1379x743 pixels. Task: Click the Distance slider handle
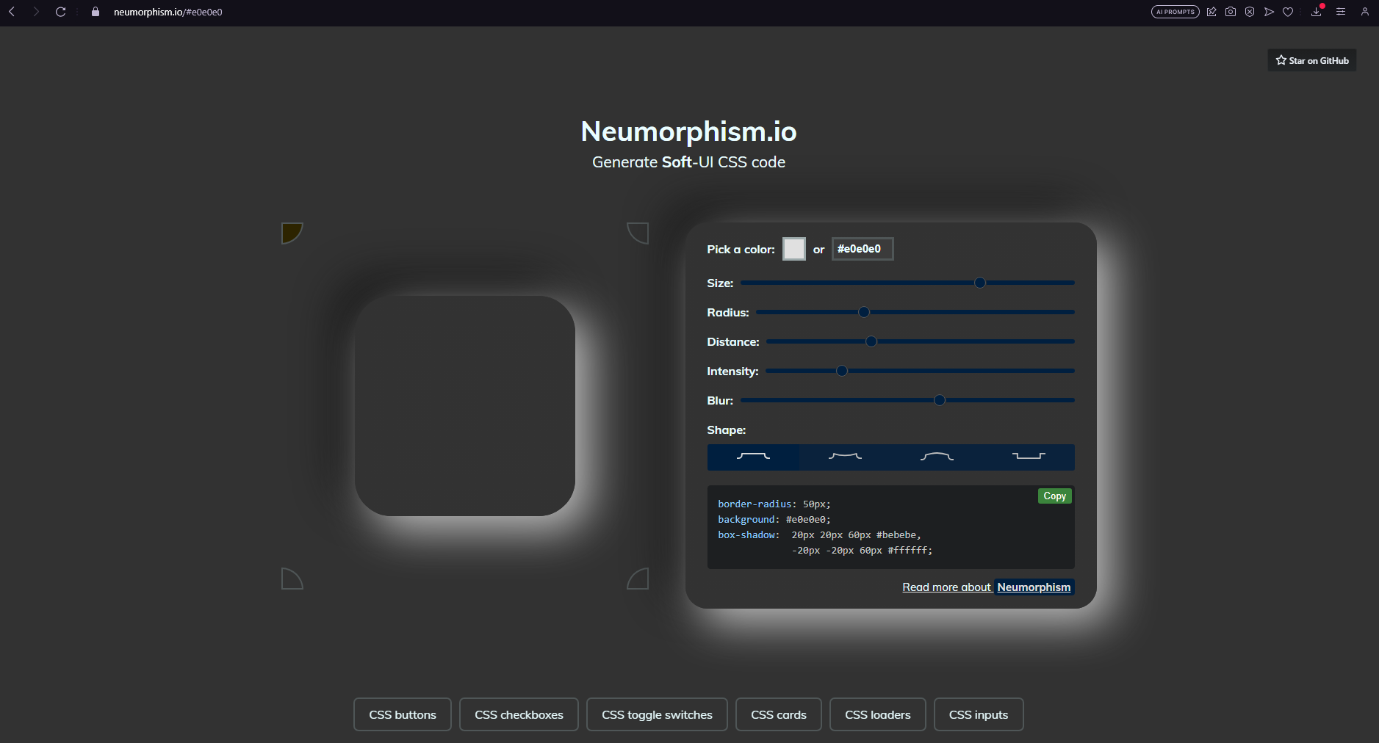[x=871, y=341]
